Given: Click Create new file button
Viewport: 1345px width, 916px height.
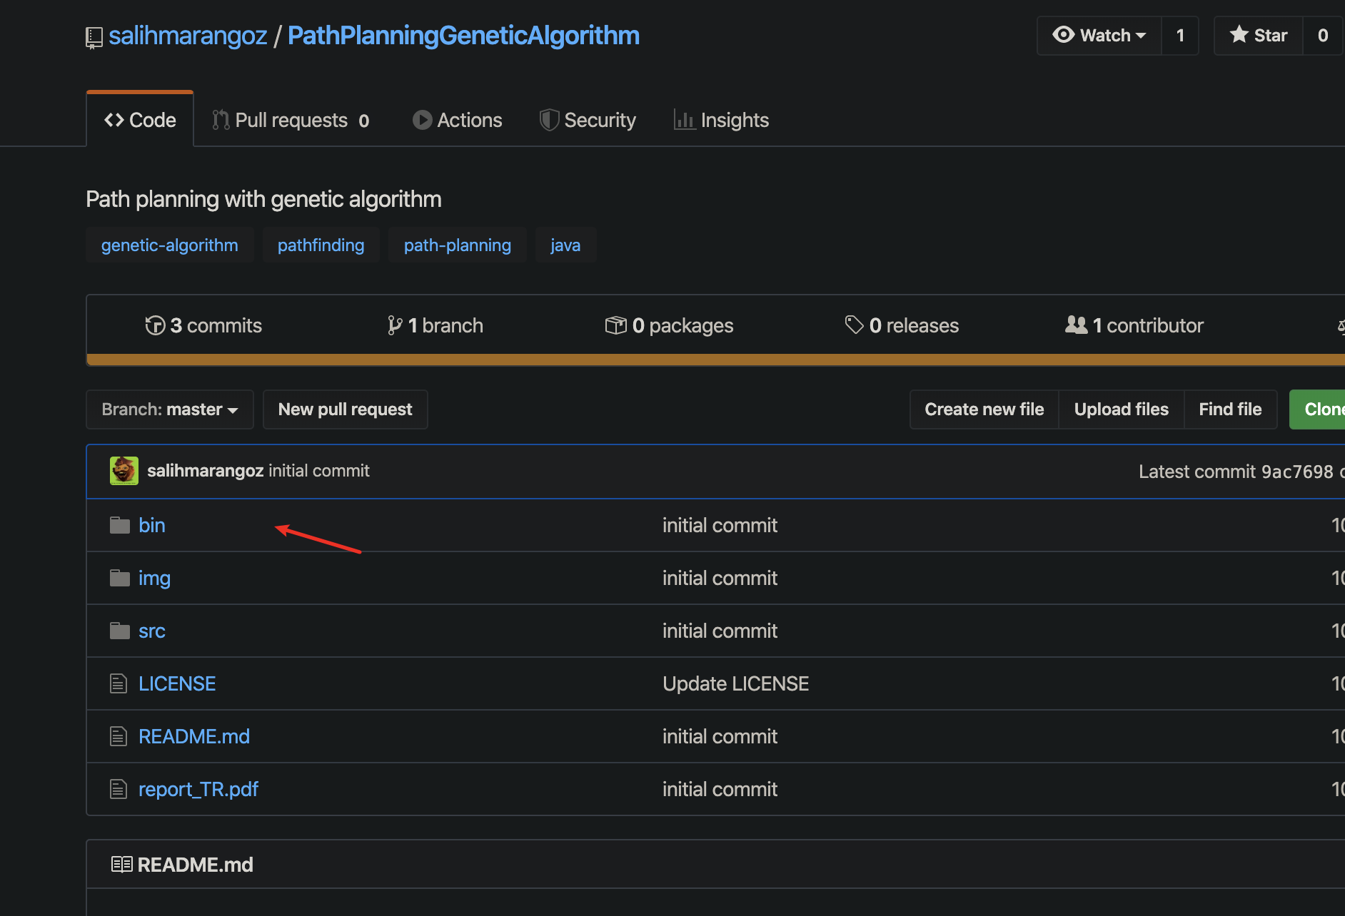Looking at the screenshot, I should [984, 409].
